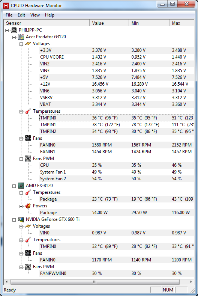The width and height of the screenshot is (198, 296).
Task: Click the NVIDIA GeForce GTX 660 Ti card icon
Action: tap(21, 219)
